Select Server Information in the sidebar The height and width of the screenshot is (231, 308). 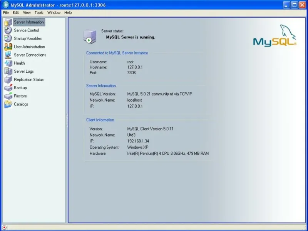[29, 22]
